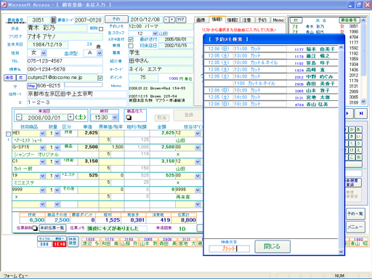Click the 文 button beside email

(21, 78)
